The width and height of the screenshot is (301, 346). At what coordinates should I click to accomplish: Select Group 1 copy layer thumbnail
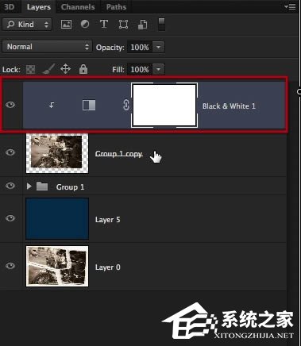pos(57,153)
